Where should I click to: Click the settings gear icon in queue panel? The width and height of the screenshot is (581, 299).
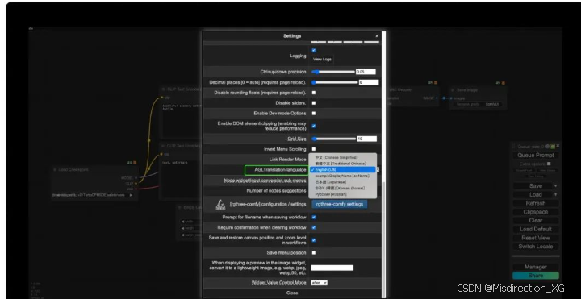(548, 147)
